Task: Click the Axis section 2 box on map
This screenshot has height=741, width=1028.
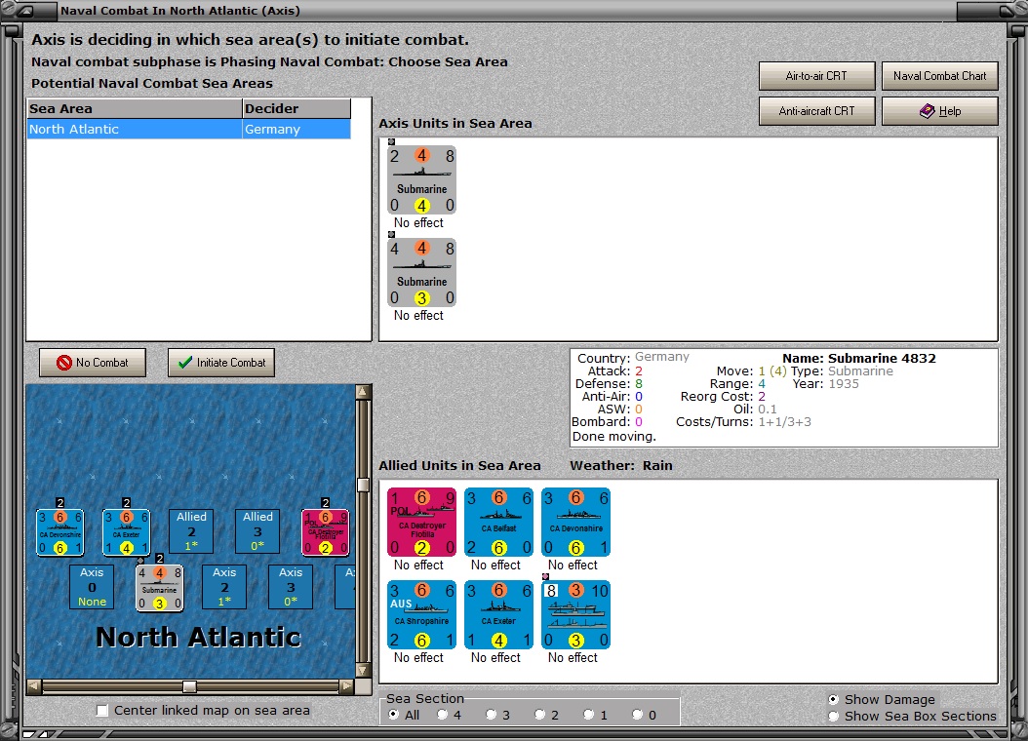Action: 224,587
